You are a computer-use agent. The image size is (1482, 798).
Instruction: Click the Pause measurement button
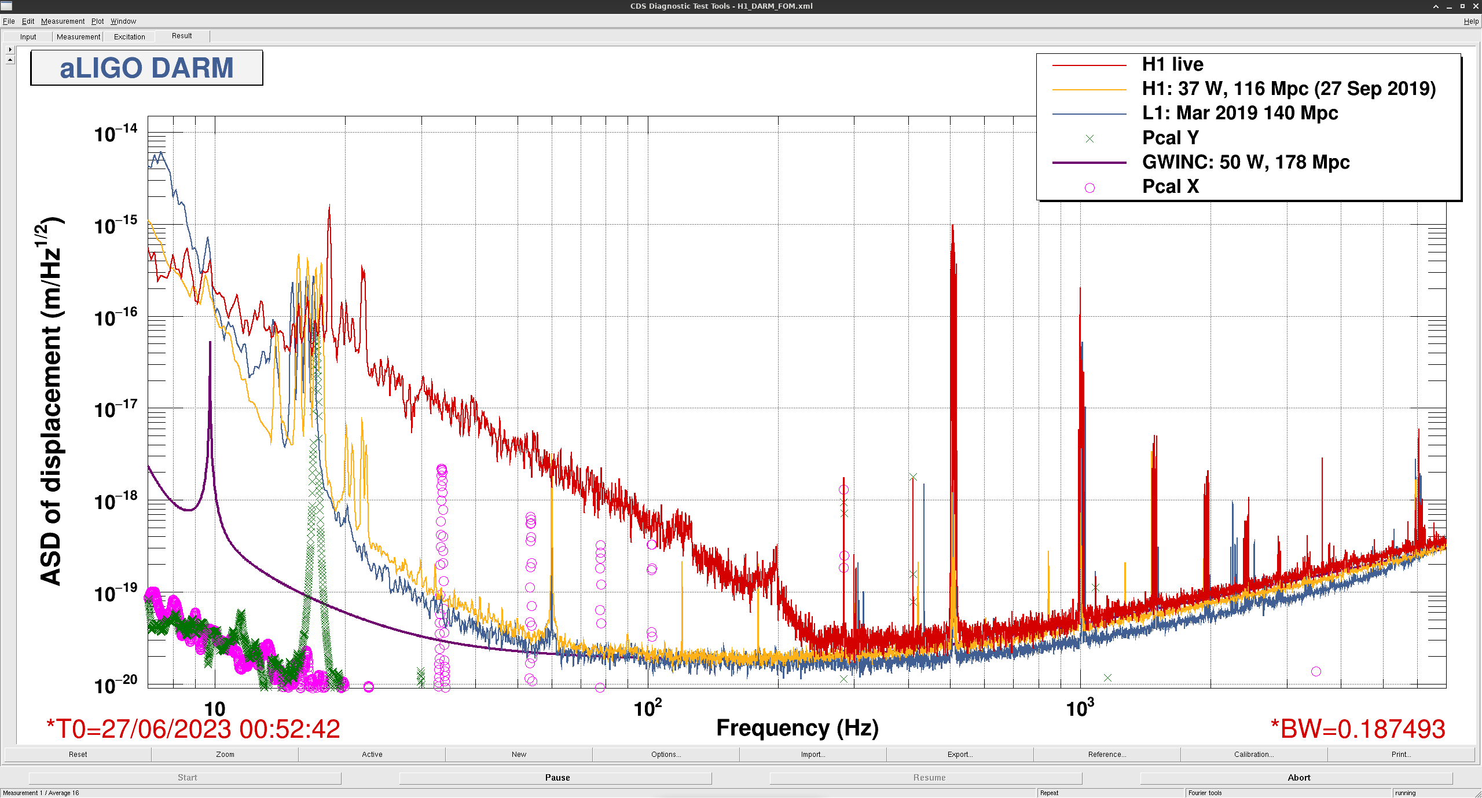point(556,778)
